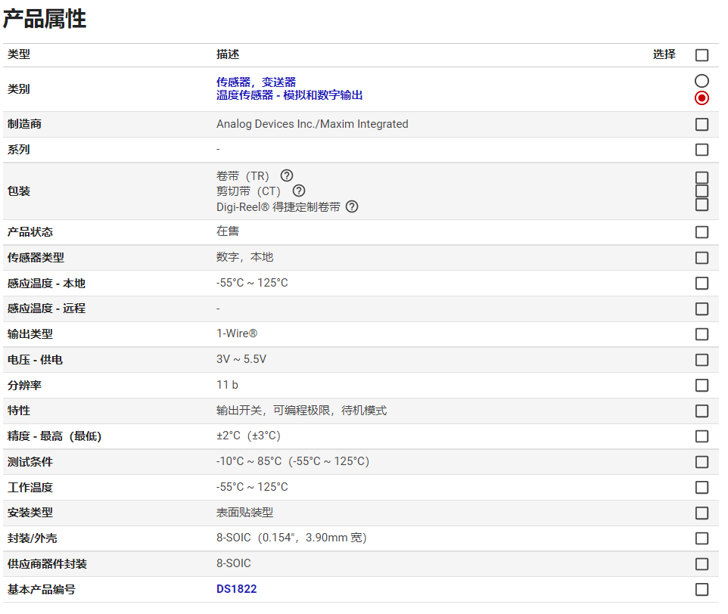Check the 剪切带 (CT) packaging checkbox

pos(702,191)
